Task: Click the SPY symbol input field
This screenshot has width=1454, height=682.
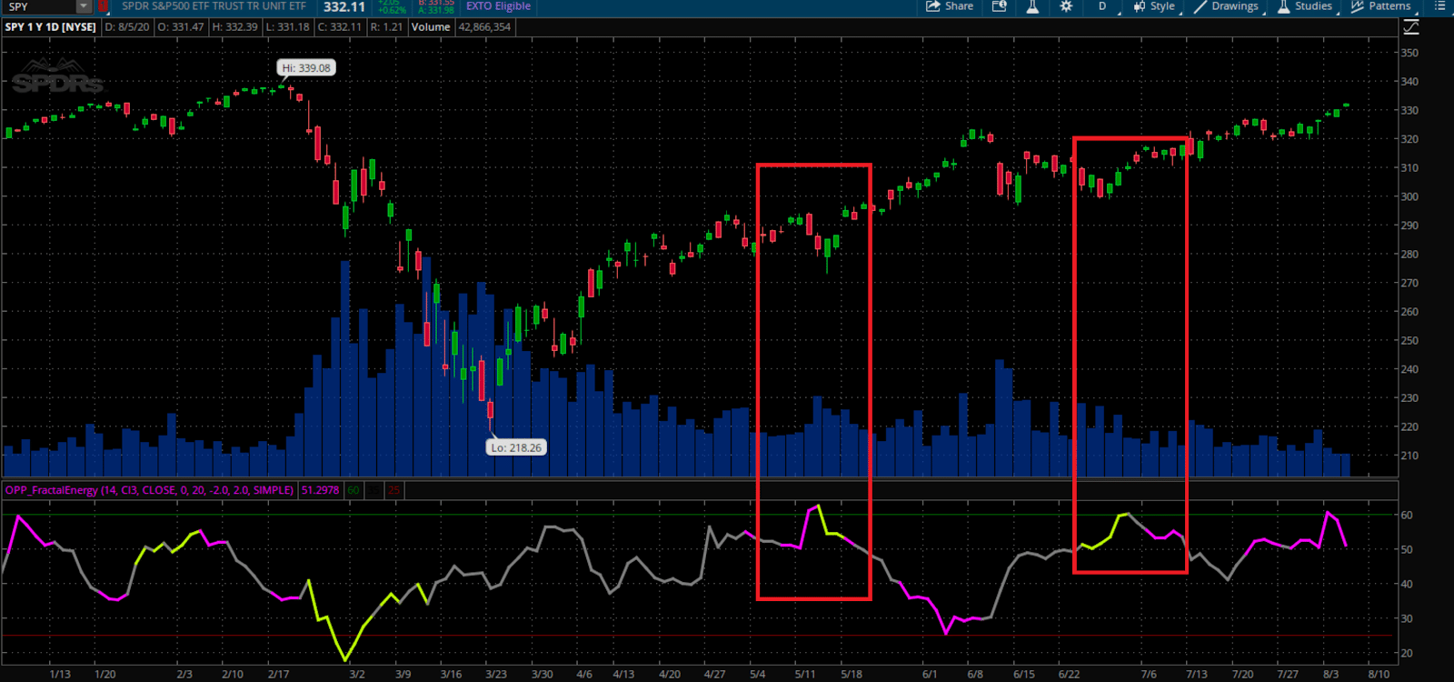Action: (x=38, y=6)
